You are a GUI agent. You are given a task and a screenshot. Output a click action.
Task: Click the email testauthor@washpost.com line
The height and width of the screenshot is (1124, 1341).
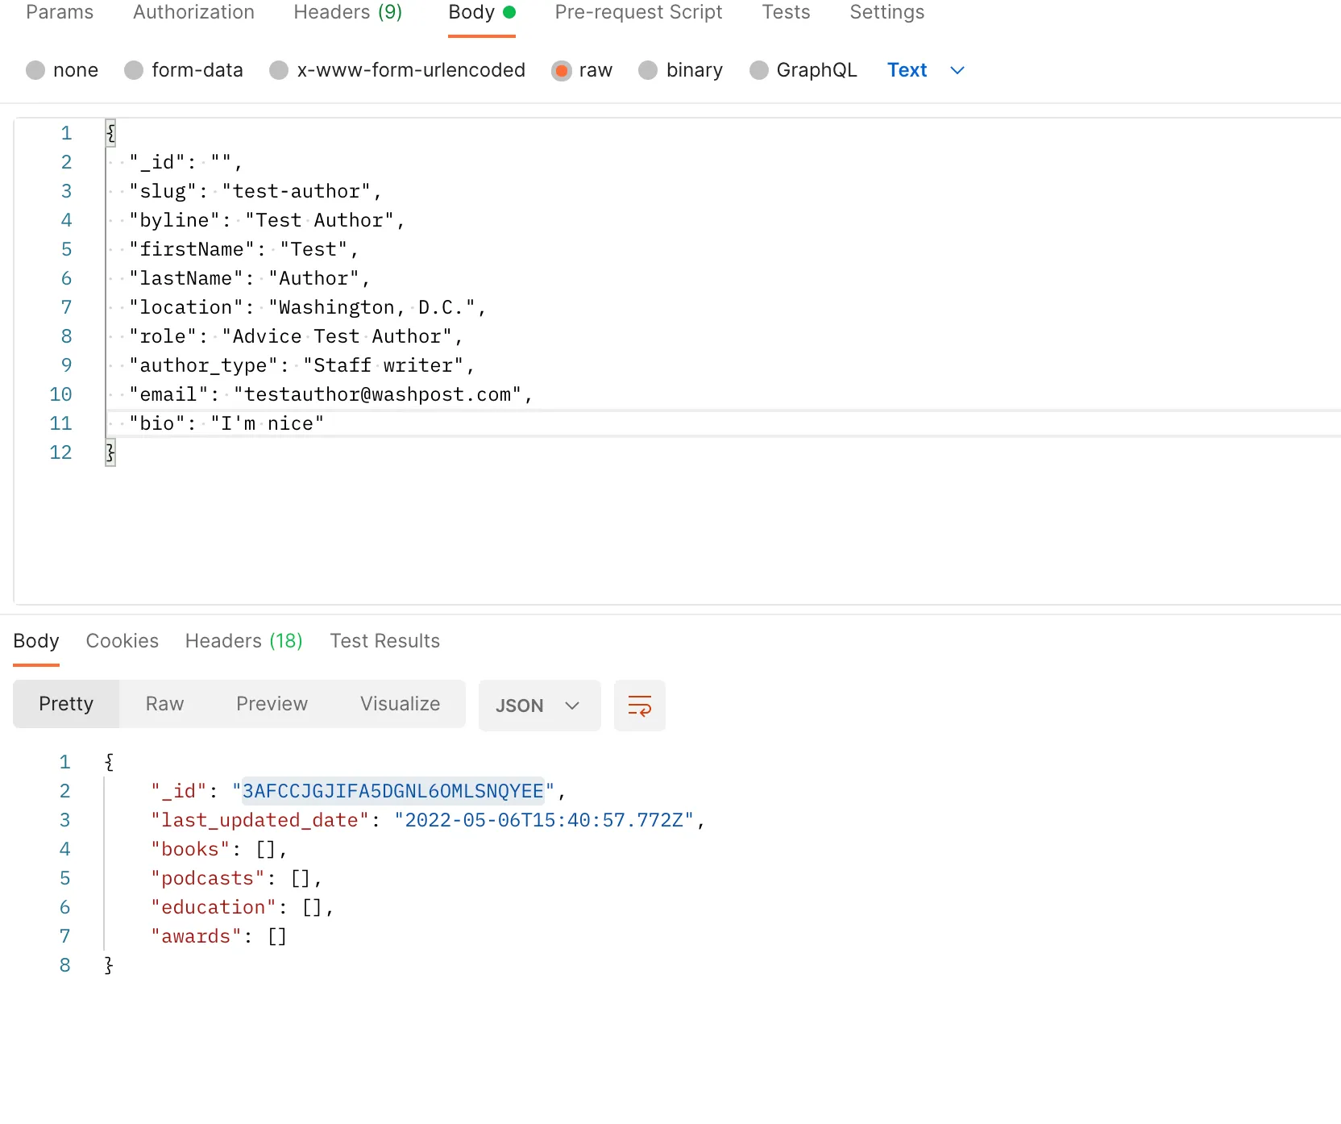coord(330,394)
